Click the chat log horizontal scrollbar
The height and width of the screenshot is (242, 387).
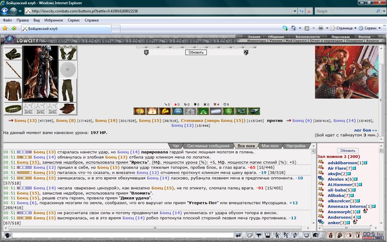154,228
